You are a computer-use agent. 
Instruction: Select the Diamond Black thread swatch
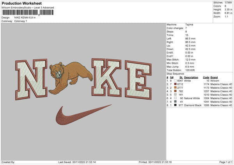tap(175, 105)
